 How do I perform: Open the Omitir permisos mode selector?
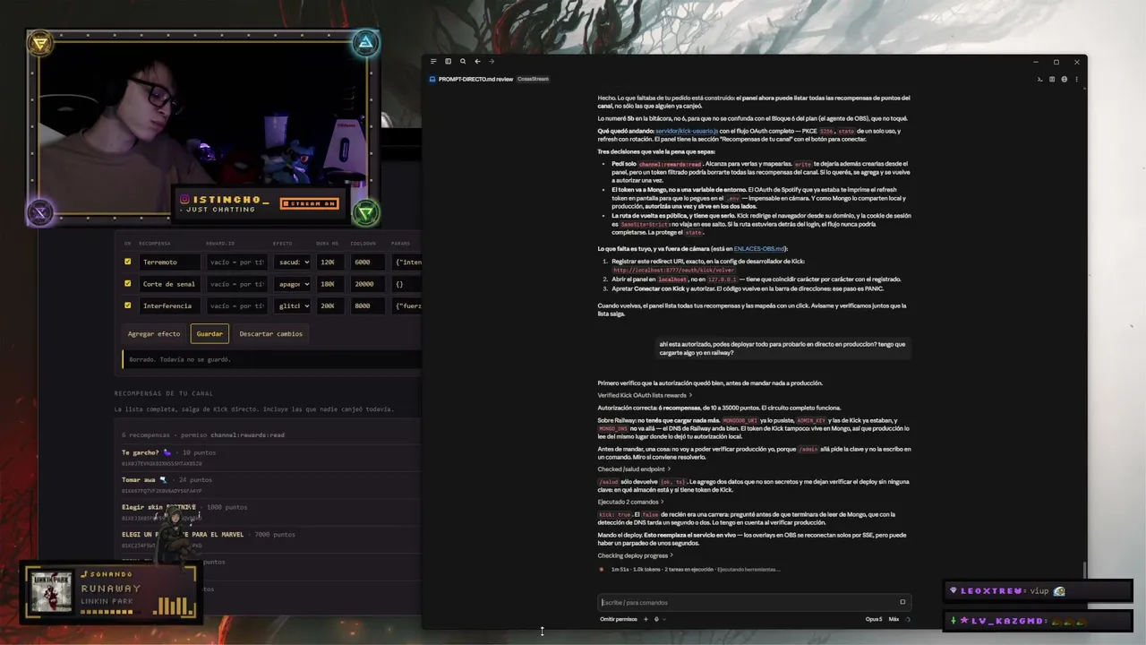pyautogui.click(x=619, y=619)
